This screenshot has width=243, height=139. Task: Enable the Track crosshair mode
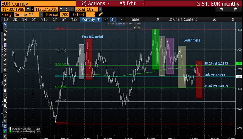point(111,24)
